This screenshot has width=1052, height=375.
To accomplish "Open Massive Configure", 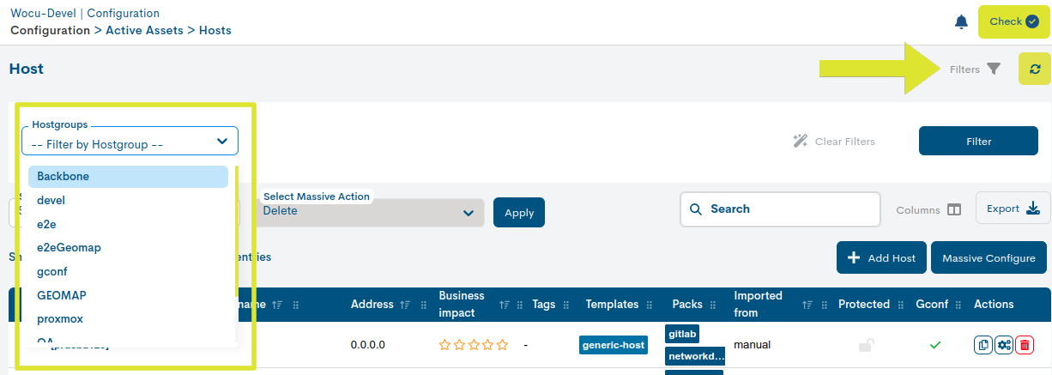I will [x=989, y=257].
